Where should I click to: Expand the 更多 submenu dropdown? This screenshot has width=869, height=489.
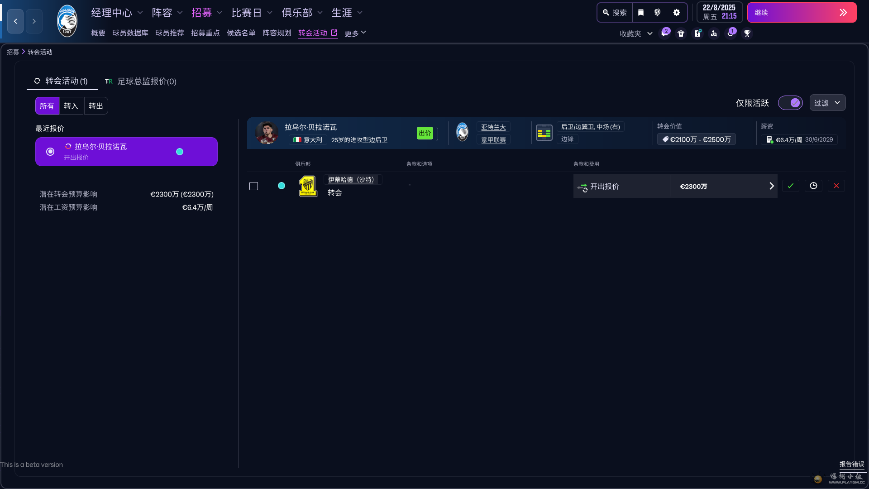point(355,34)
